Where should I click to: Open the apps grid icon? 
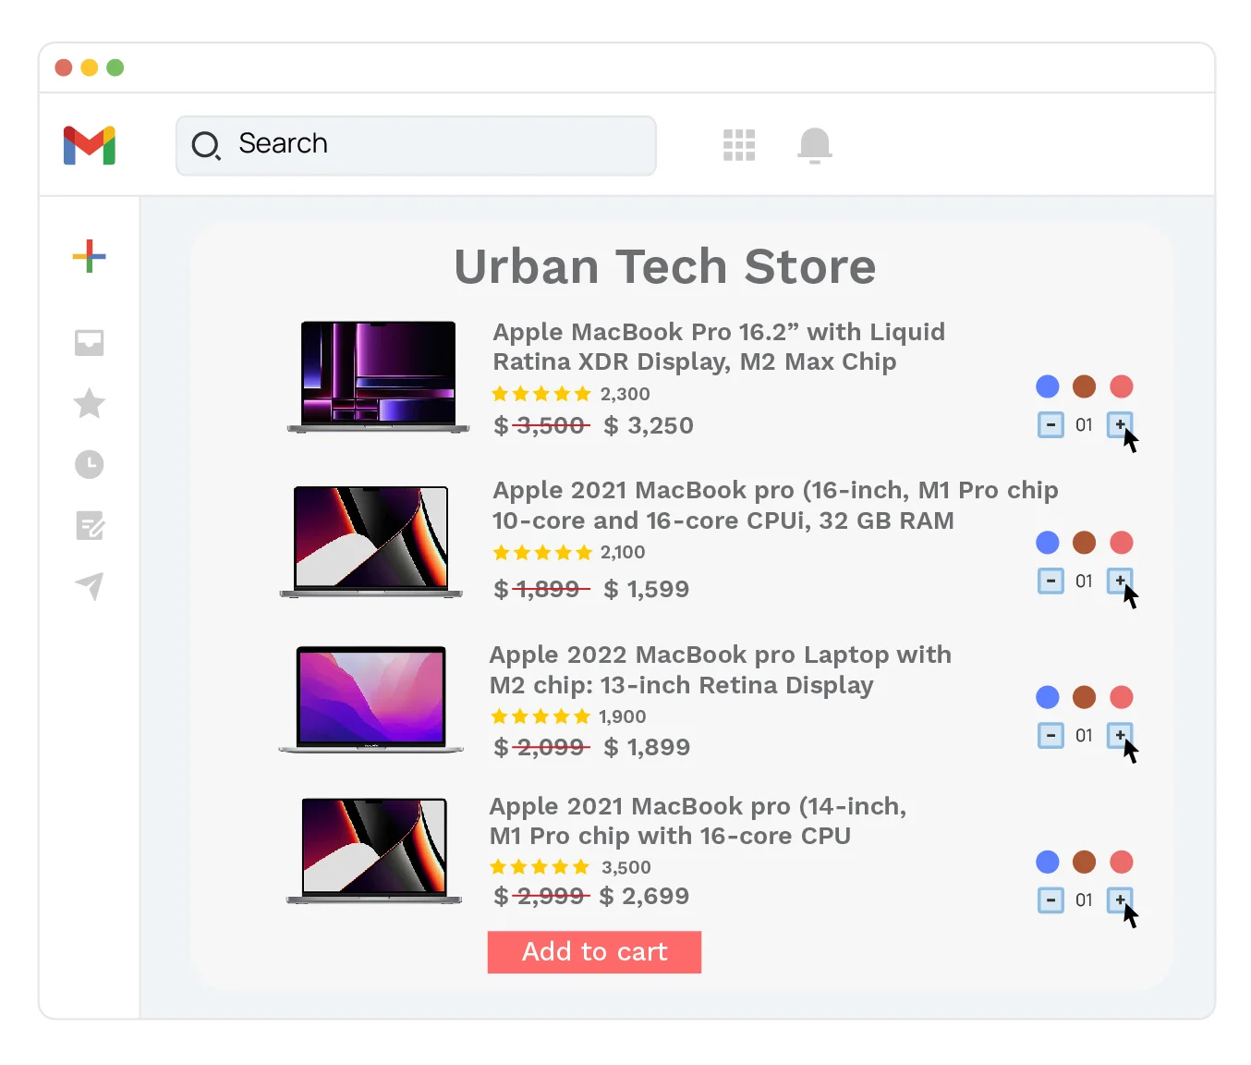[x=739, y=145]
